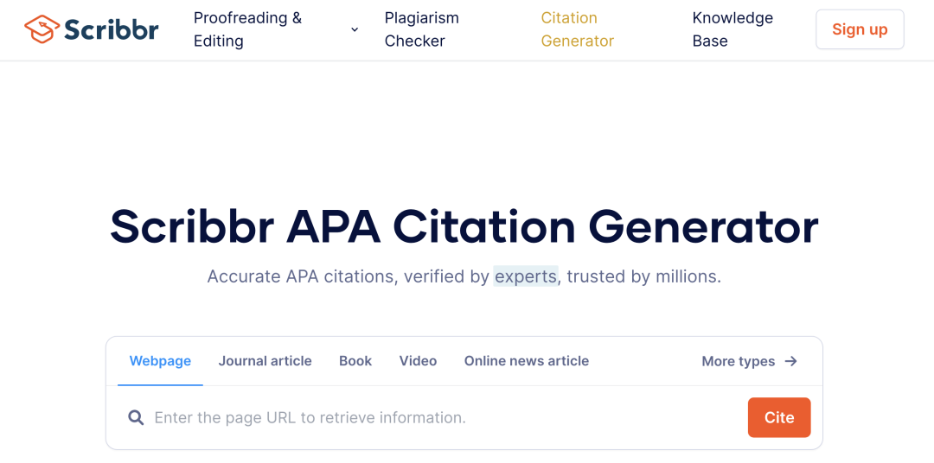This screenshot has width=934, height=463.
Task: Click the Scribbr graduation cap logo icon
Action: point(42,29)
